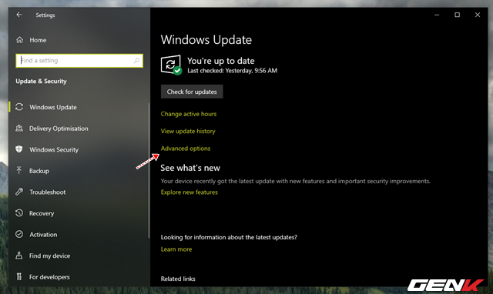The width and height of the screenshot is (493, 294).
Task: Click the Advanced options link
Action: coord(186,149)
